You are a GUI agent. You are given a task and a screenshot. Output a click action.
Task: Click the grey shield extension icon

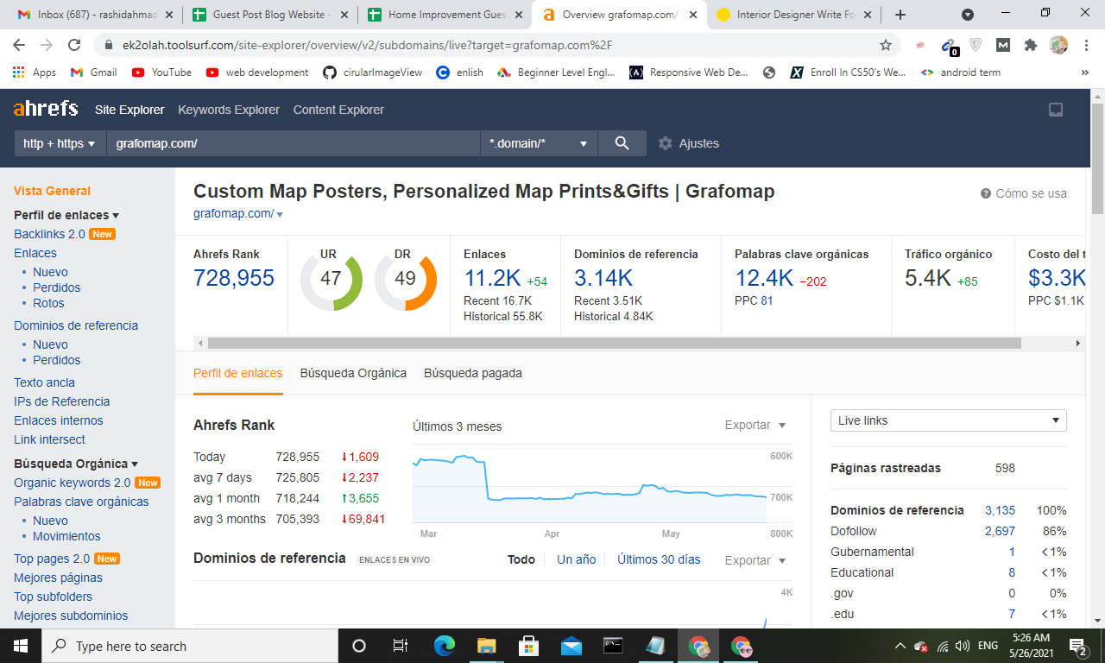point(976,45)
